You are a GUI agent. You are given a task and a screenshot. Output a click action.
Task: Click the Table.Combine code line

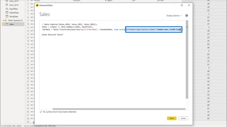point(70,24)
